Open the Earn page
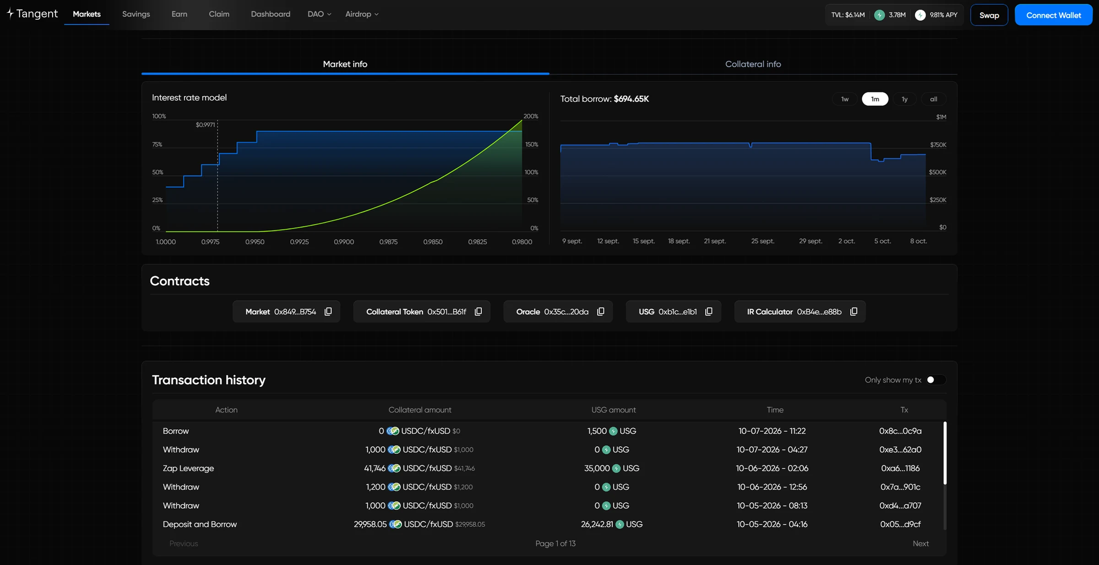Viewport: 1099px width, 565px height. [x=179, y=14]
